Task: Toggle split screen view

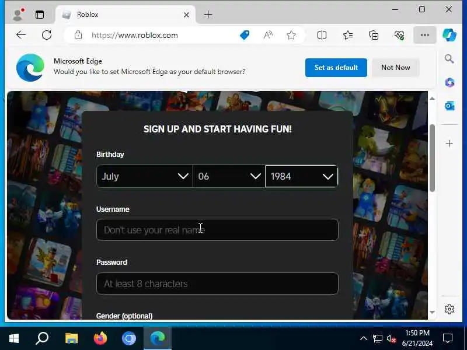Action: coord(322,35)
